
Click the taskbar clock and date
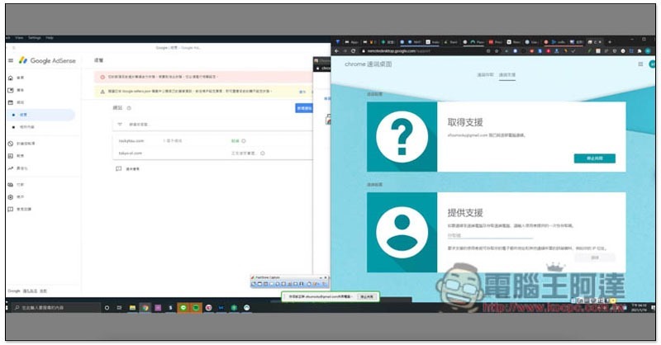click(x=639, y=307)
